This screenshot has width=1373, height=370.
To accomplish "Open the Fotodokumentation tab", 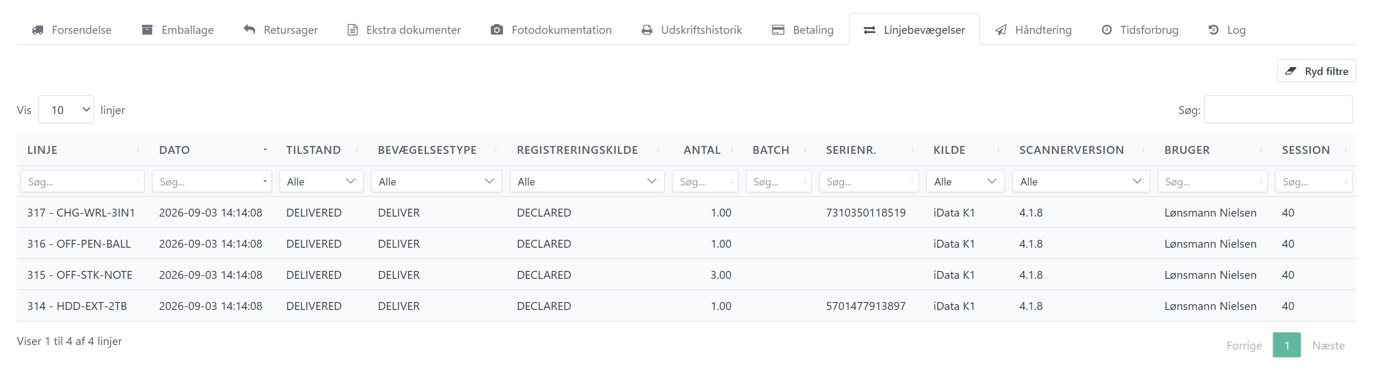I will pyautogui.click(x=551, y=30).
